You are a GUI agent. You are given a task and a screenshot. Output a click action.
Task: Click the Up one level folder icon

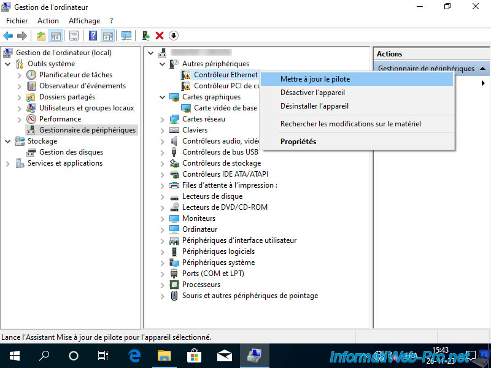tap(41, 36)
